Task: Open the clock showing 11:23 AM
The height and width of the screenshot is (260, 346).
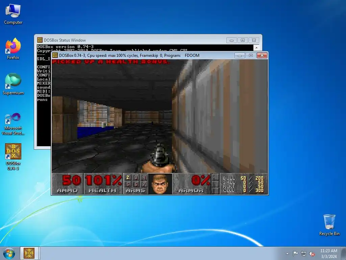Action: 328,254
